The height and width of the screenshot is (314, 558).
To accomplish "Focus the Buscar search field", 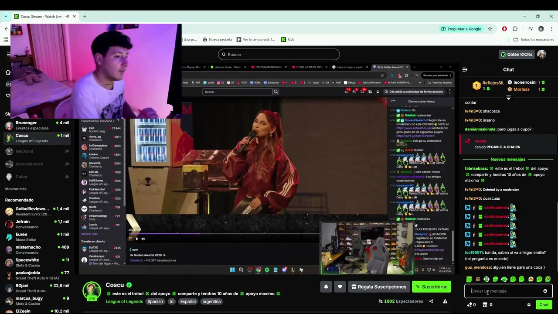I will coord(279,55).
